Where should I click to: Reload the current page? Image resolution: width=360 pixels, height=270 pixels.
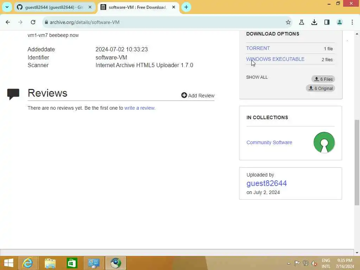pyautogui.click(x=33, y=22)
